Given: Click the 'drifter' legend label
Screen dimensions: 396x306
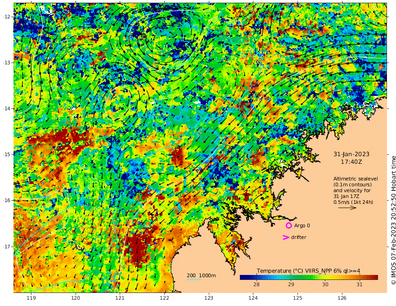Looking at the screenshot, I should coord(298,237).
